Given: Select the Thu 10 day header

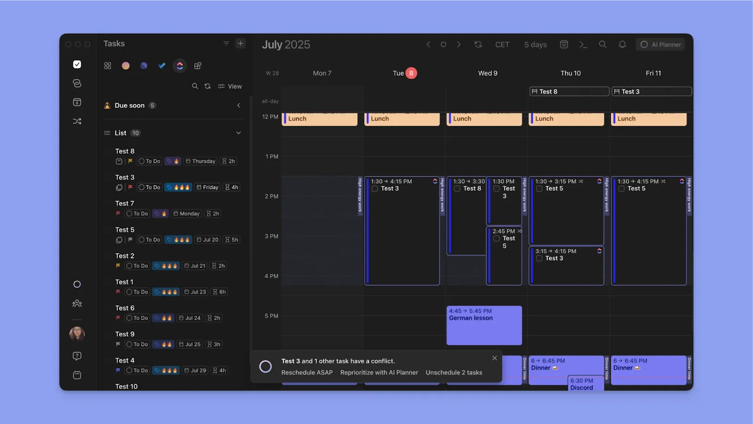Looking at the screenshot, I should (x=570, y=73).
